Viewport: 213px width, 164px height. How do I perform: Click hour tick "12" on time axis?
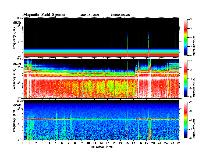101,143
